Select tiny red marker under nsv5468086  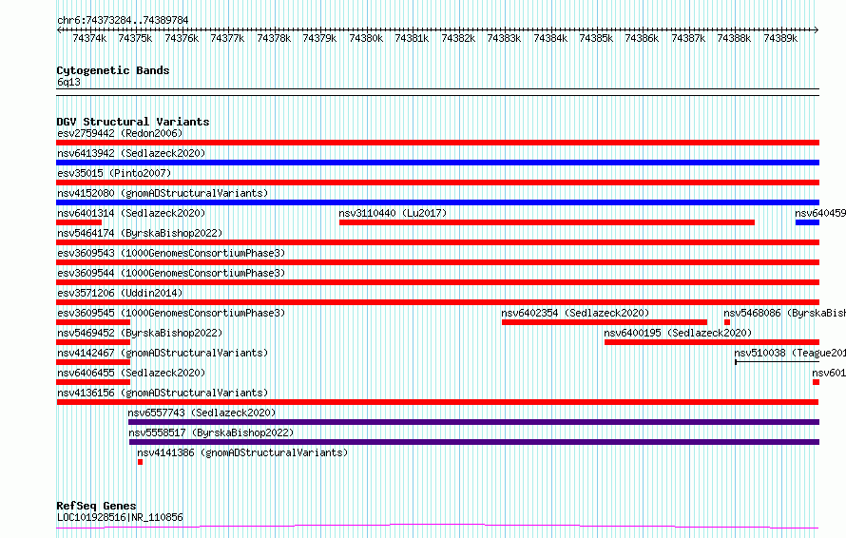[x=727, y=322]
